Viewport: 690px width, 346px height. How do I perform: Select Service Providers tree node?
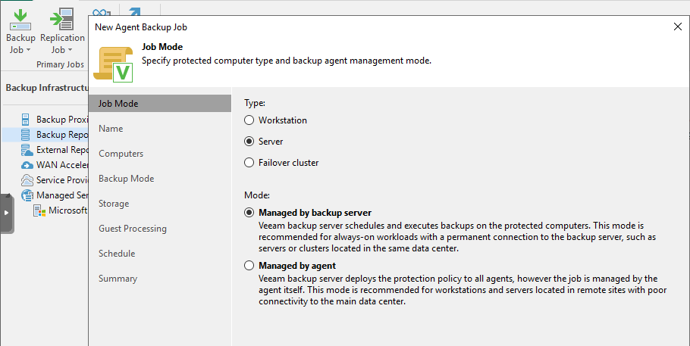pos(62,180)
